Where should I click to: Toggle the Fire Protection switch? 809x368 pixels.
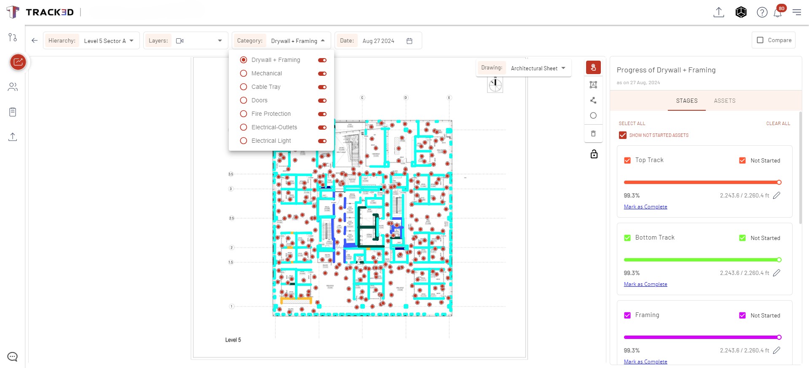point(322,114)
